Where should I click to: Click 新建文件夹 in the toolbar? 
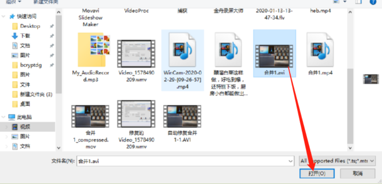click(x=46, y=2)
